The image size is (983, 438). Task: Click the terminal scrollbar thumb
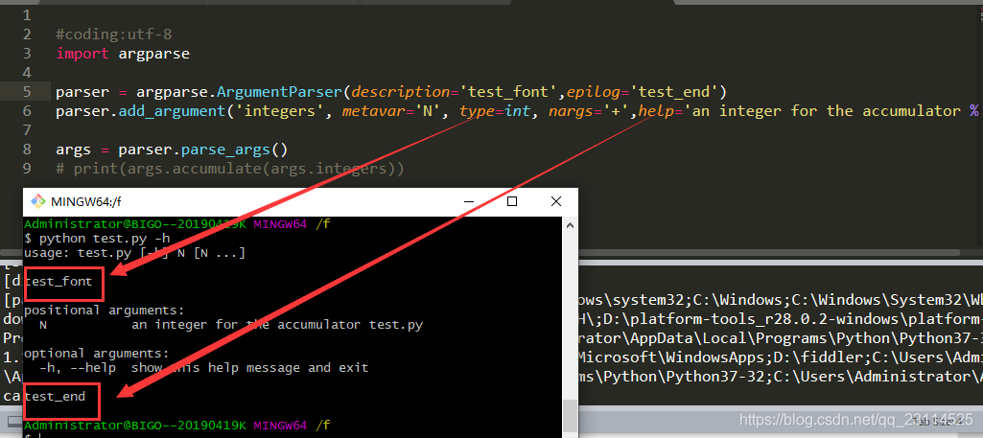point(570,417)
